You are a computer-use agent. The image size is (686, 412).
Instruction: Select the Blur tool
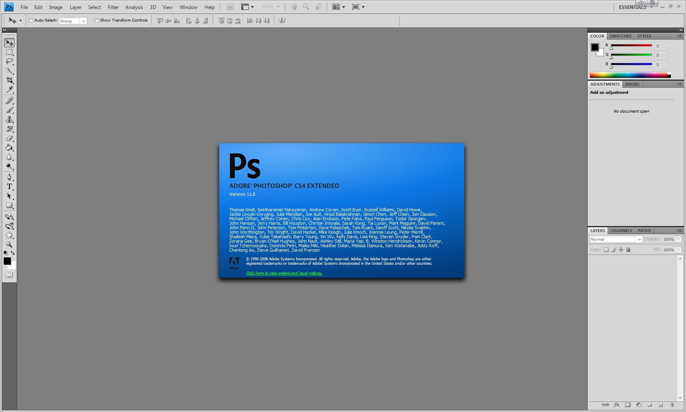pos(9,157)
